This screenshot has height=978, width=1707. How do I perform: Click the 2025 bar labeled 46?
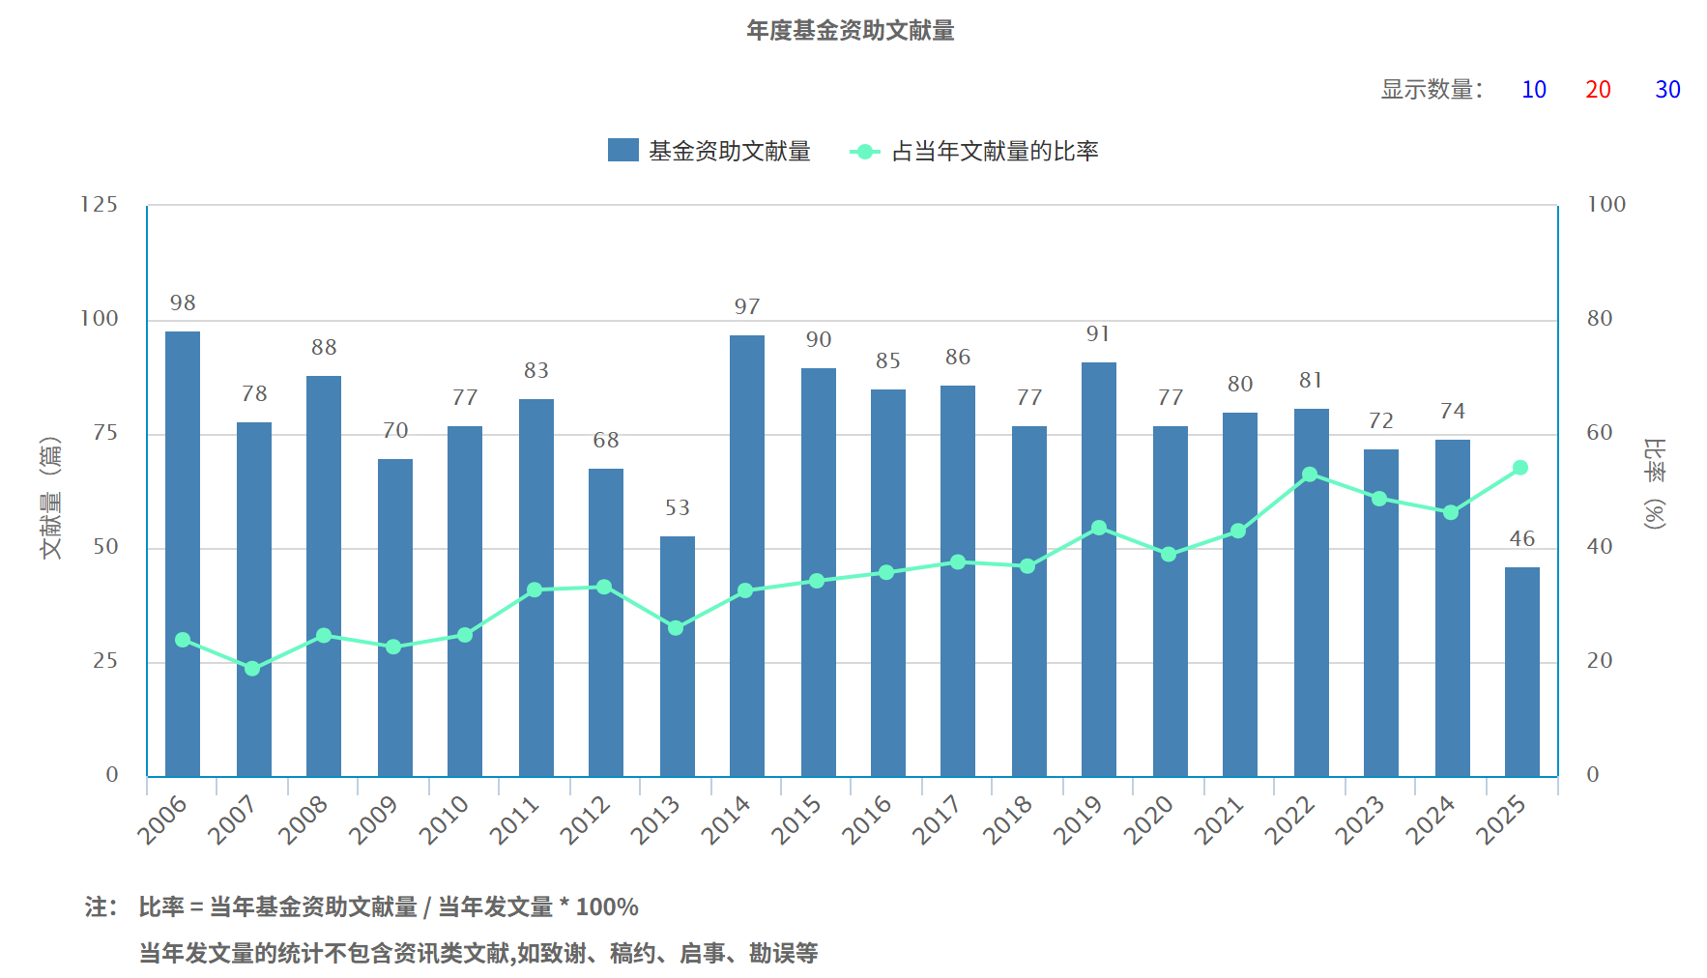tap(1521, 672)
